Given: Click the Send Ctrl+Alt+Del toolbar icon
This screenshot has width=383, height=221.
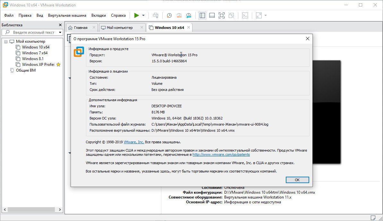Looking at the screenshot, I should (156, 15).
